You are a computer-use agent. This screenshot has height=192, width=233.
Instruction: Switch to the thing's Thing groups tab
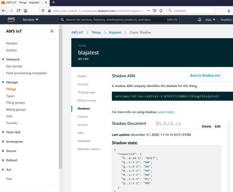[x=86, y=92]
